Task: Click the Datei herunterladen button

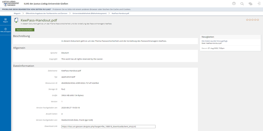Action: 25,30
